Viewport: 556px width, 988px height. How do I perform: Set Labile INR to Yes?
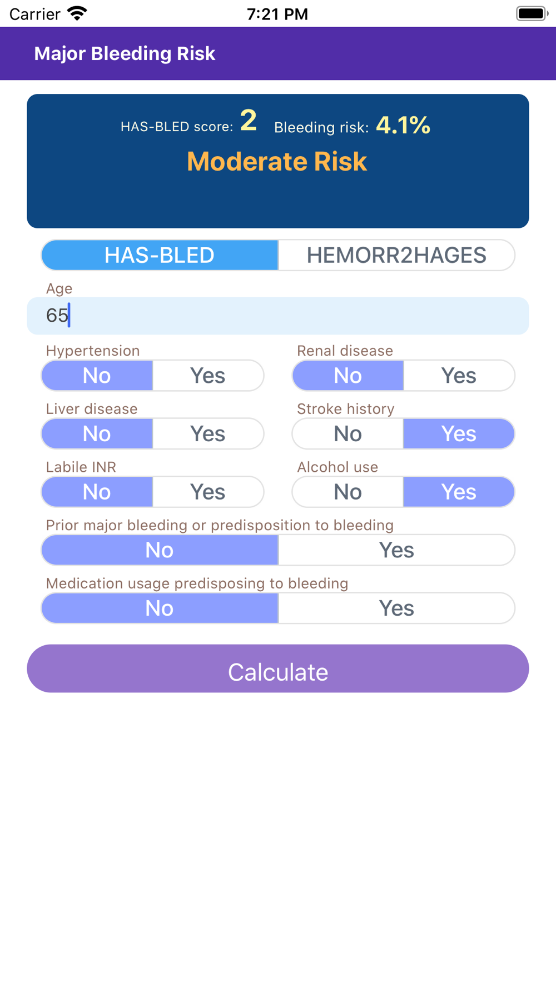click(208, 492)
